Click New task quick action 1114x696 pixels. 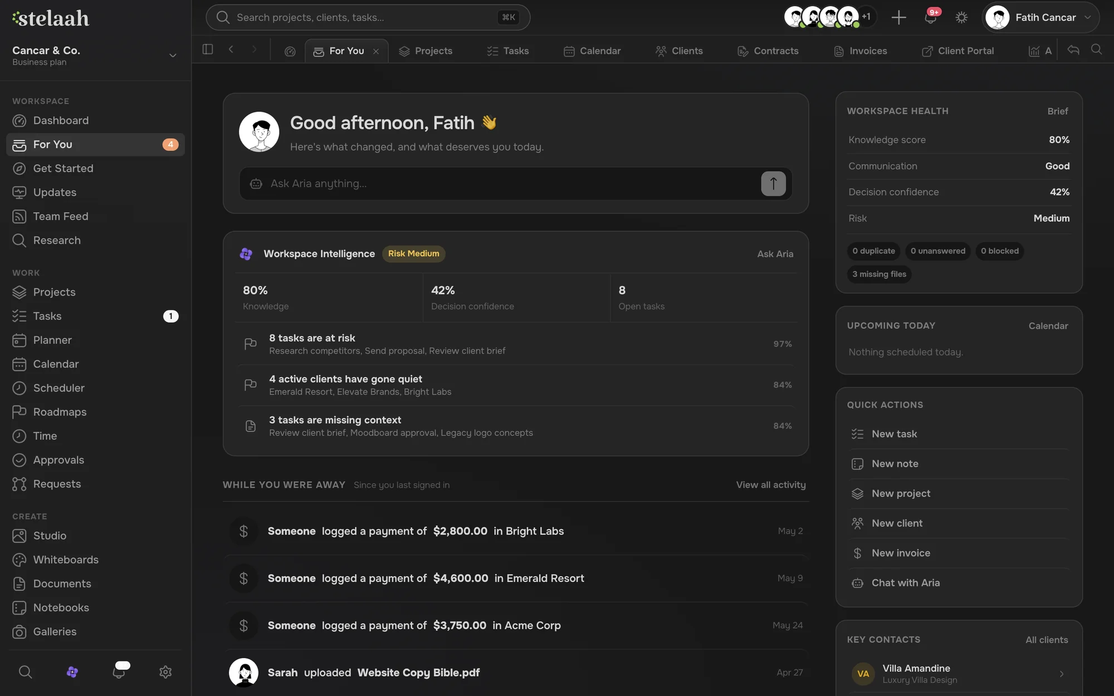coord(959,434)
